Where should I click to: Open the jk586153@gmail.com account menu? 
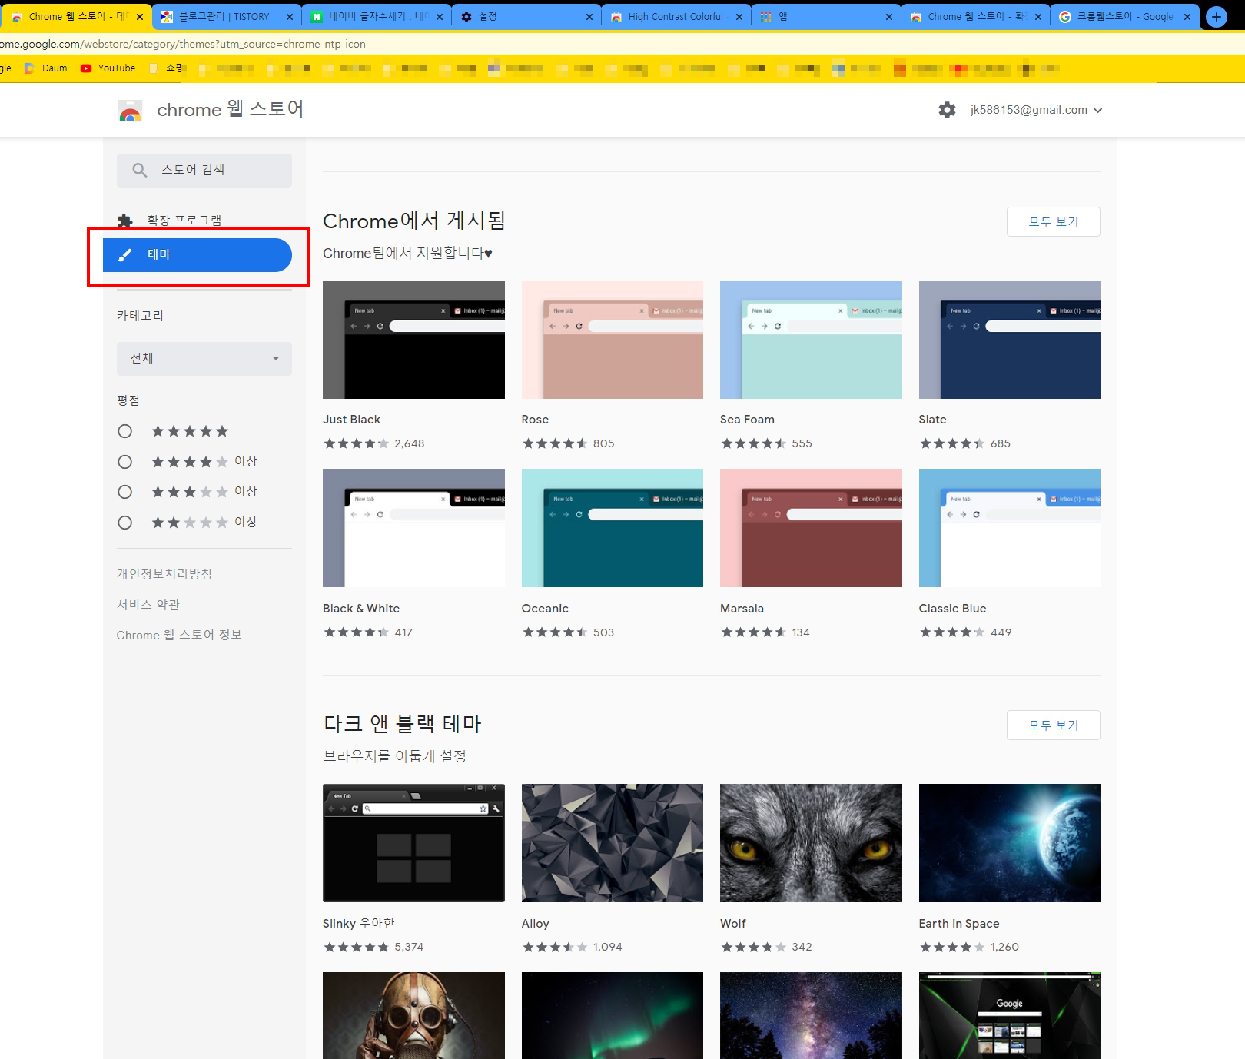(1036, 110)
